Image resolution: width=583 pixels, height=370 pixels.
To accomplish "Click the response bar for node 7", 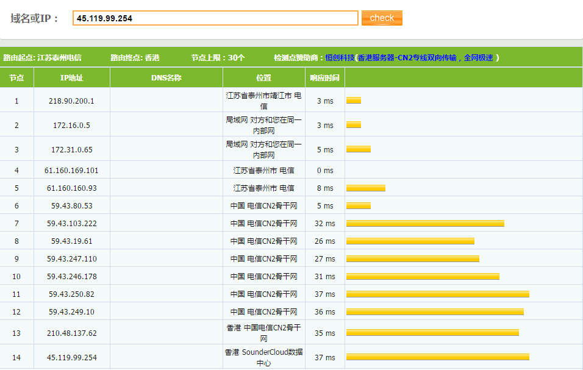I will pos(425,224).
